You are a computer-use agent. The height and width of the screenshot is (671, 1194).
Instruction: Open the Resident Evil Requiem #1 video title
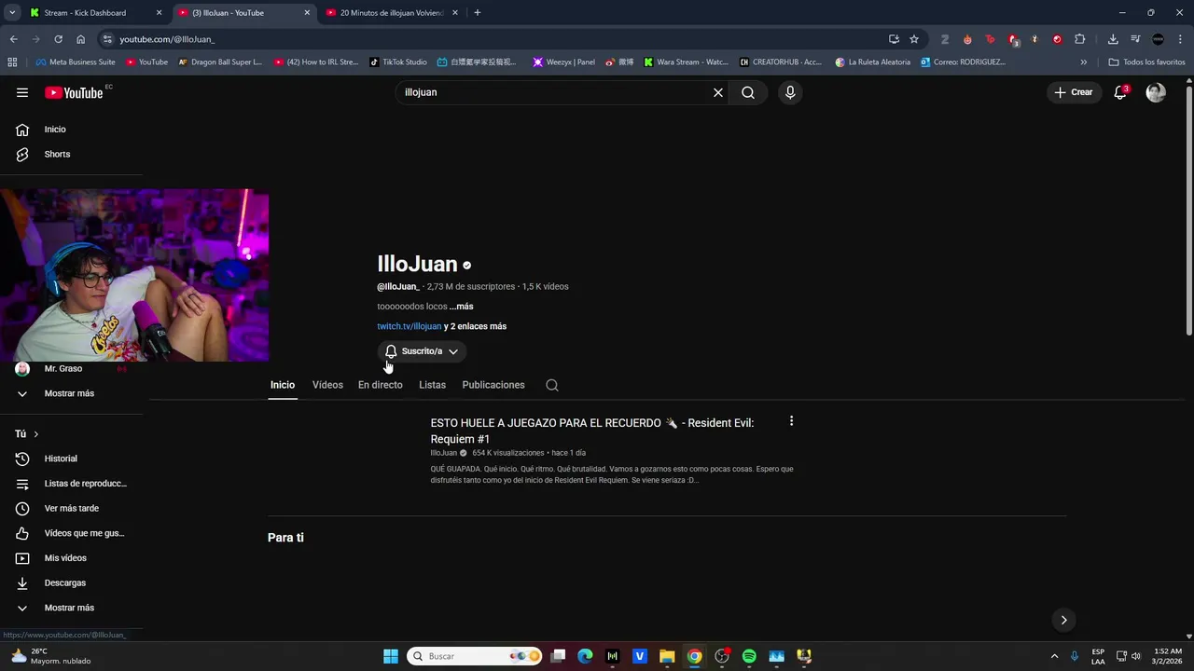click(x=592, y=431)
